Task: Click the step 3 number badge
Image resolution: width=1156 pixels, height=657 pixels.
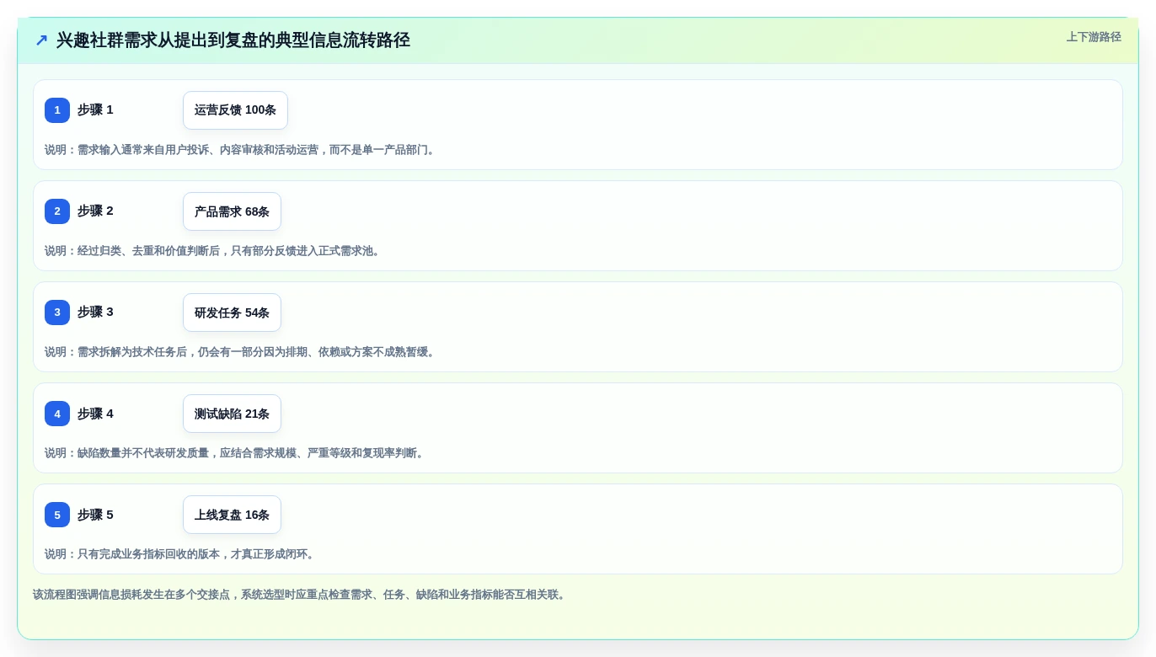Action: 57,312
